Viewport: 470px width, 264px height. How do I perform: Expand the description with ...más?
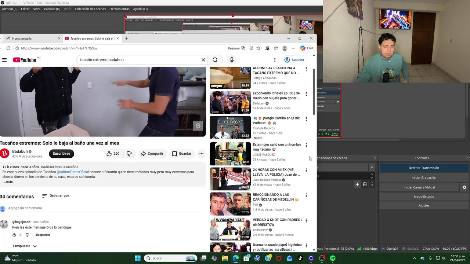8,182
